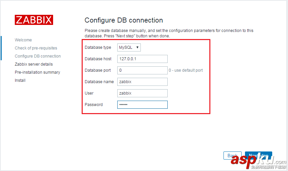Select Pre-installation summary in sidebar

pyautogui.click(x=37, y=72)
